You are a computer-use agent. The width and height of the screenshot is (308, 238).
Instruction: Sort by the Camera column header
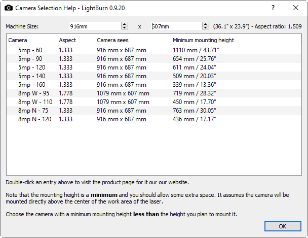point(32,40)
